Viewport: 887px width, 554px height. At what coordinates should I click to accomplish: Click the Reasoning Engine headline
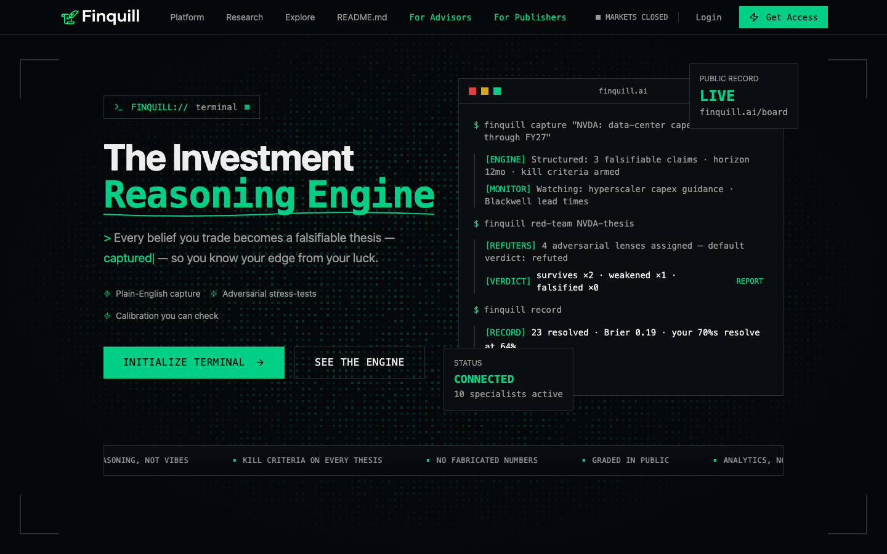[x=269, y=195]
